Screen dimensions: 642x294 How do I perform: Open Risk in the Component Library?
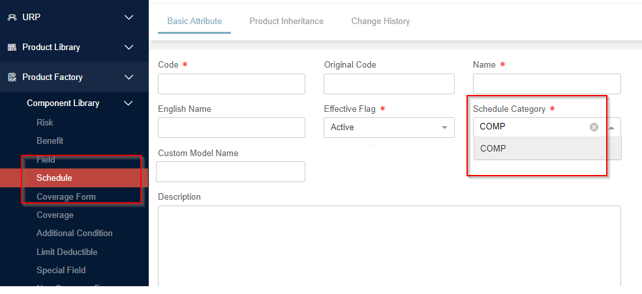[x=45, y=122]
